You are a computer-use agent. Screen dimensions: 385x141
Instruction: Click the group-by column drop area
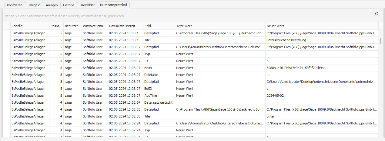(x=182, y=16)
